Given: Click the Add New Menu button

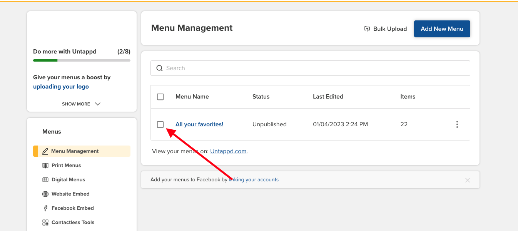Looking at the screenshot, I should [x=442, y=29].
